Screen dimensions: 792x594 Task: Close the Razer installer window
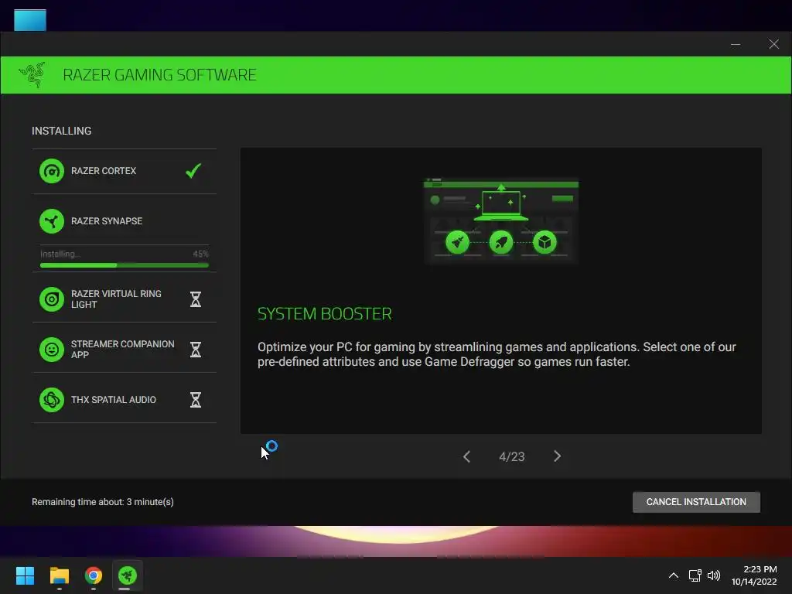[773, 44]
